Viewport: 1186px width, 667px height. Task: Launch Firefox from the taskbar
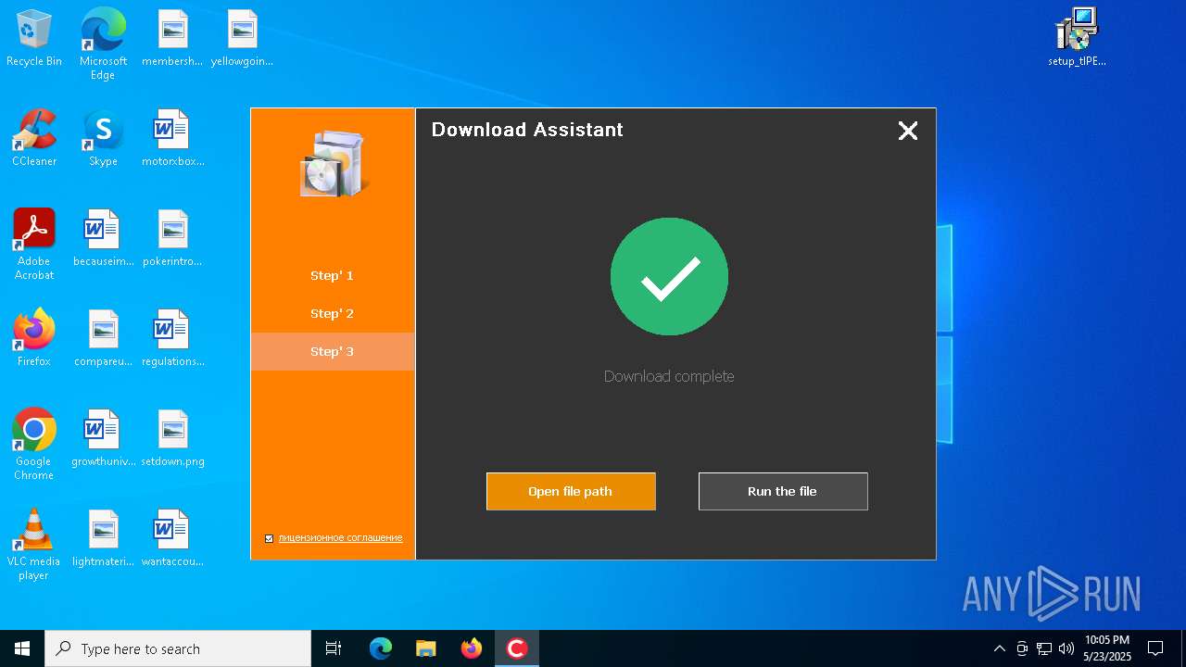click(x=472, y=648)
